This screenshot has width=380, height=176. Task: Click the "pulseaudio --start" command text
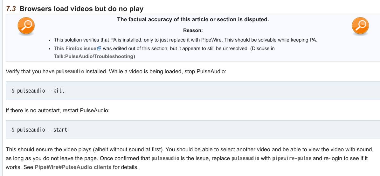pyautogui.click(x=42, y=129)
